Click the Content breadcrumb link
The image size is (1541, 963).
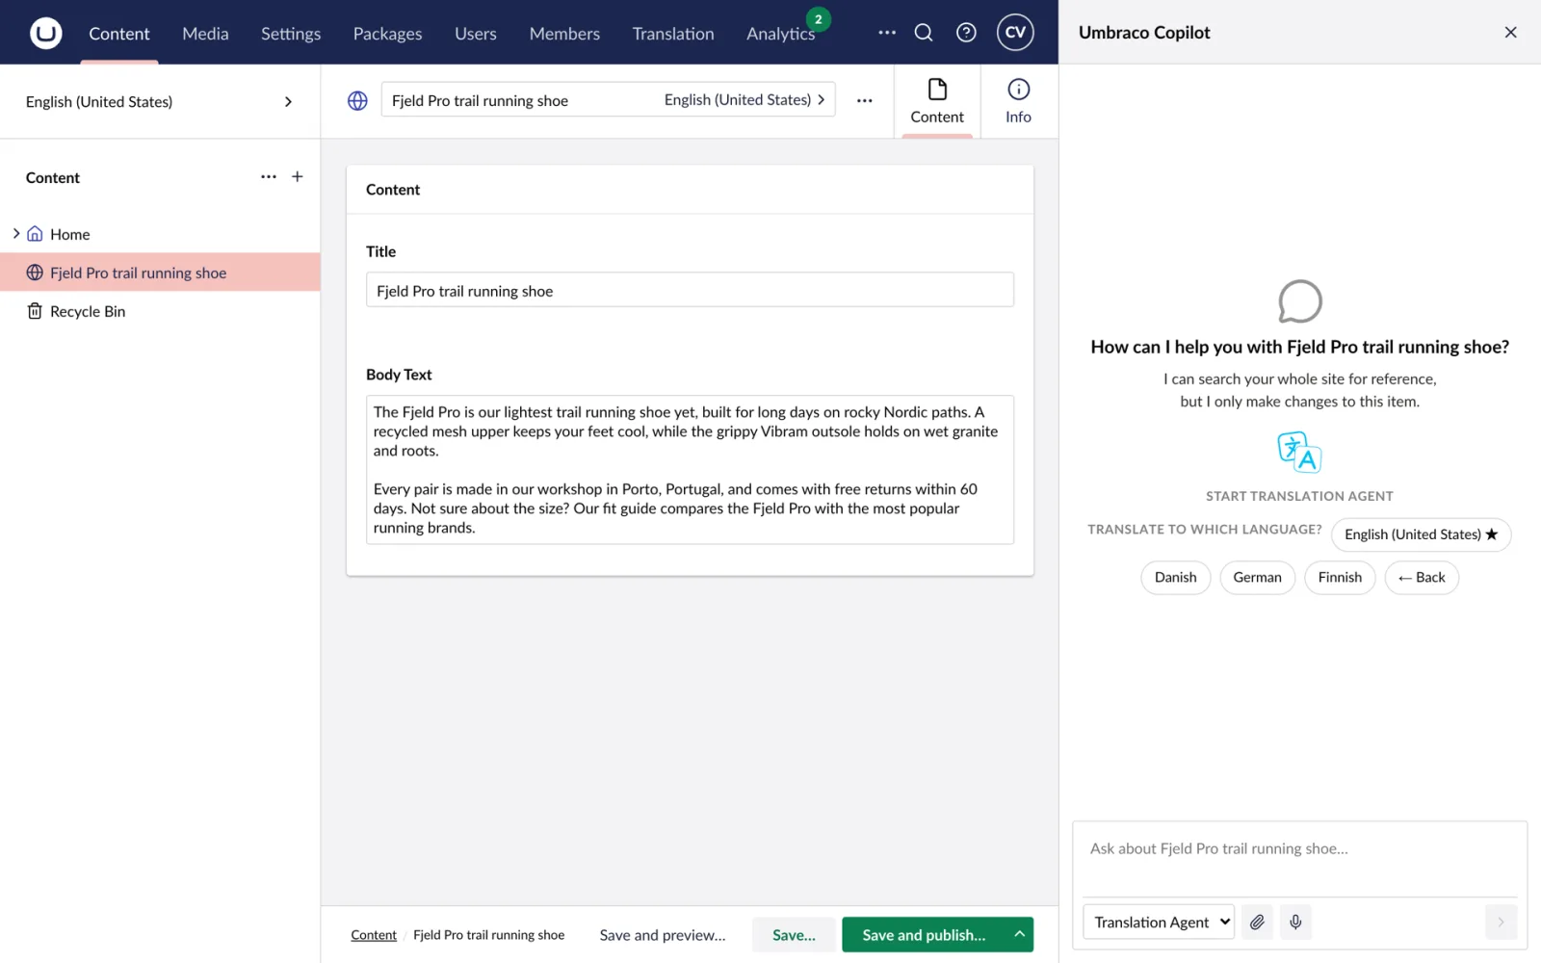pyautogui.click(x=374, y=935)
